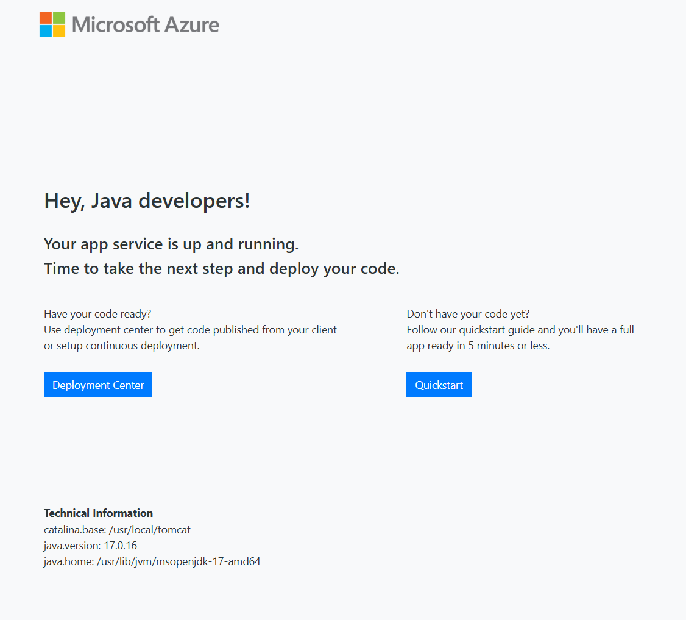
Task: Open the Deployment Center
Action: point(97,385)
